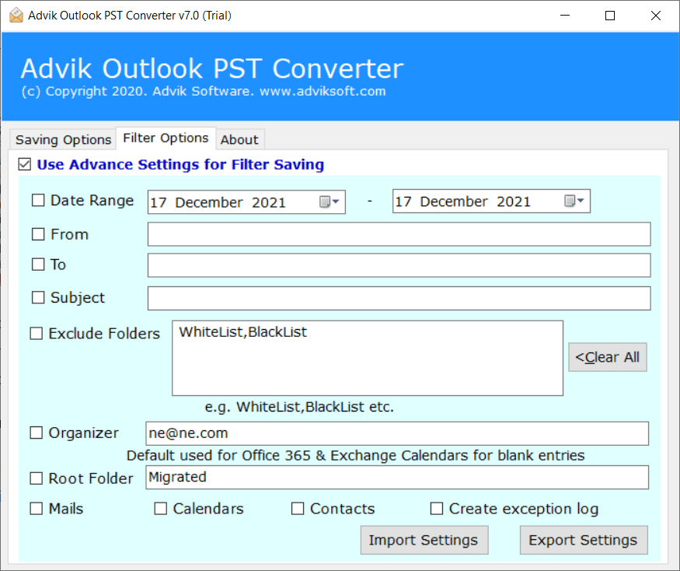Click the Office 365 & Exchange Calendars note
Viewport: 680px width, 571px height.
point(355,455)
